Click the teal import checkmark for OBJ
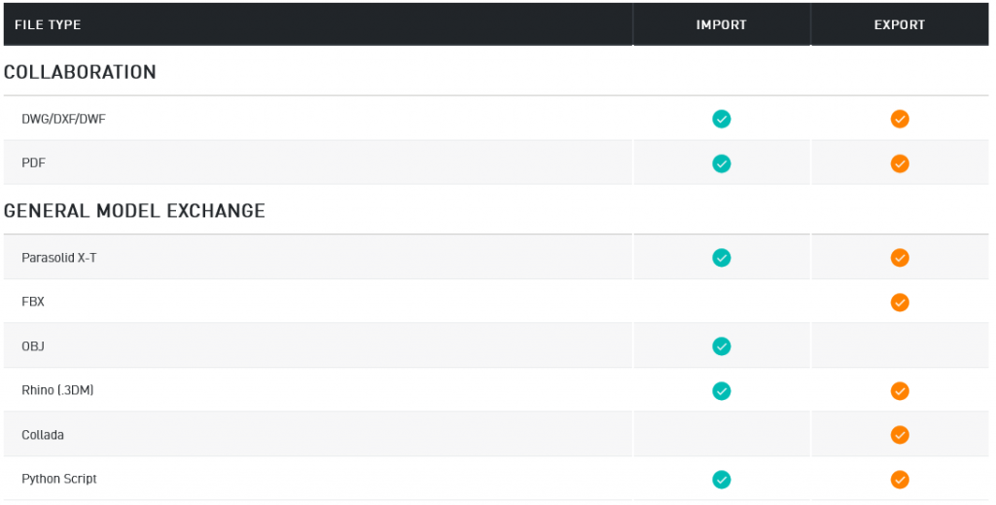 coord(721,346)
